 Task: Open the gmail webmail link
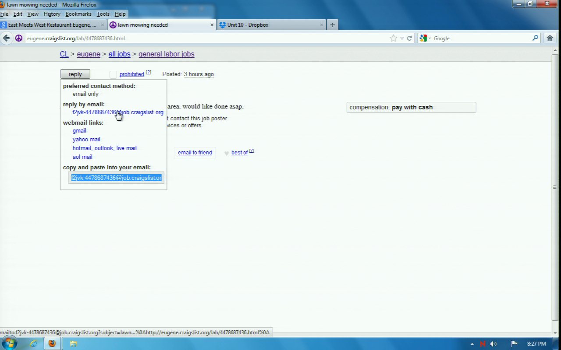[x=79, y=131]
